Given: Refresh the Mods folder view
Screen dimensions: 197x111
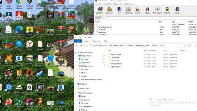Looking at the screenshot, I should tap(189, 45).
